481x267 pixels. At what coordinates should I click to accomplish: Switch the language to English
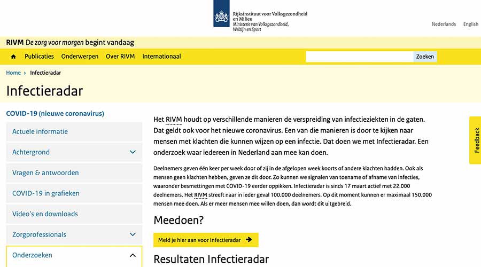pos(470,24)
